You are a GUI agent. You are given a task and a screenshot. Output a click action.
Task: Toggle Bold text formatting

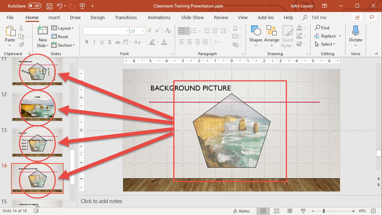click(87, 42)
